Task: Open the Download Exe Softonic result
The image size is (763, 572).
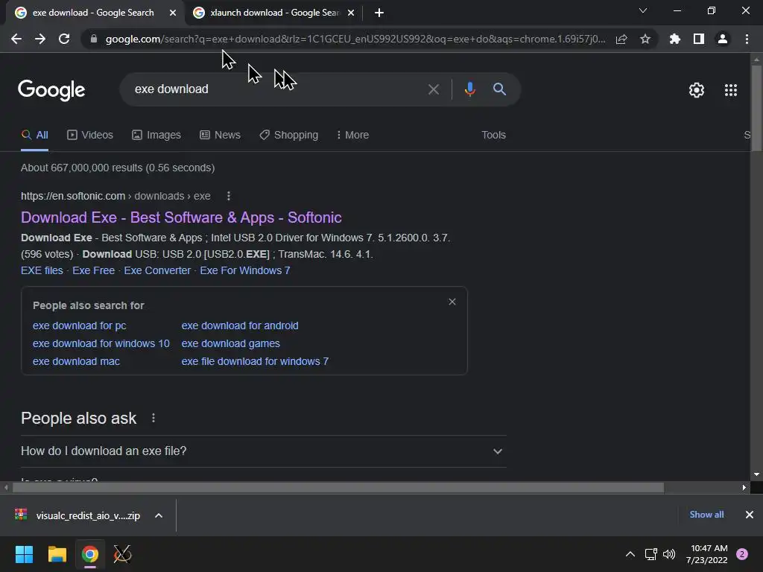Action: coord(181,217)
